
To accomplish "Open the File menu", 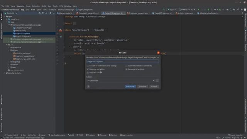I will click(x=2, y=6).
